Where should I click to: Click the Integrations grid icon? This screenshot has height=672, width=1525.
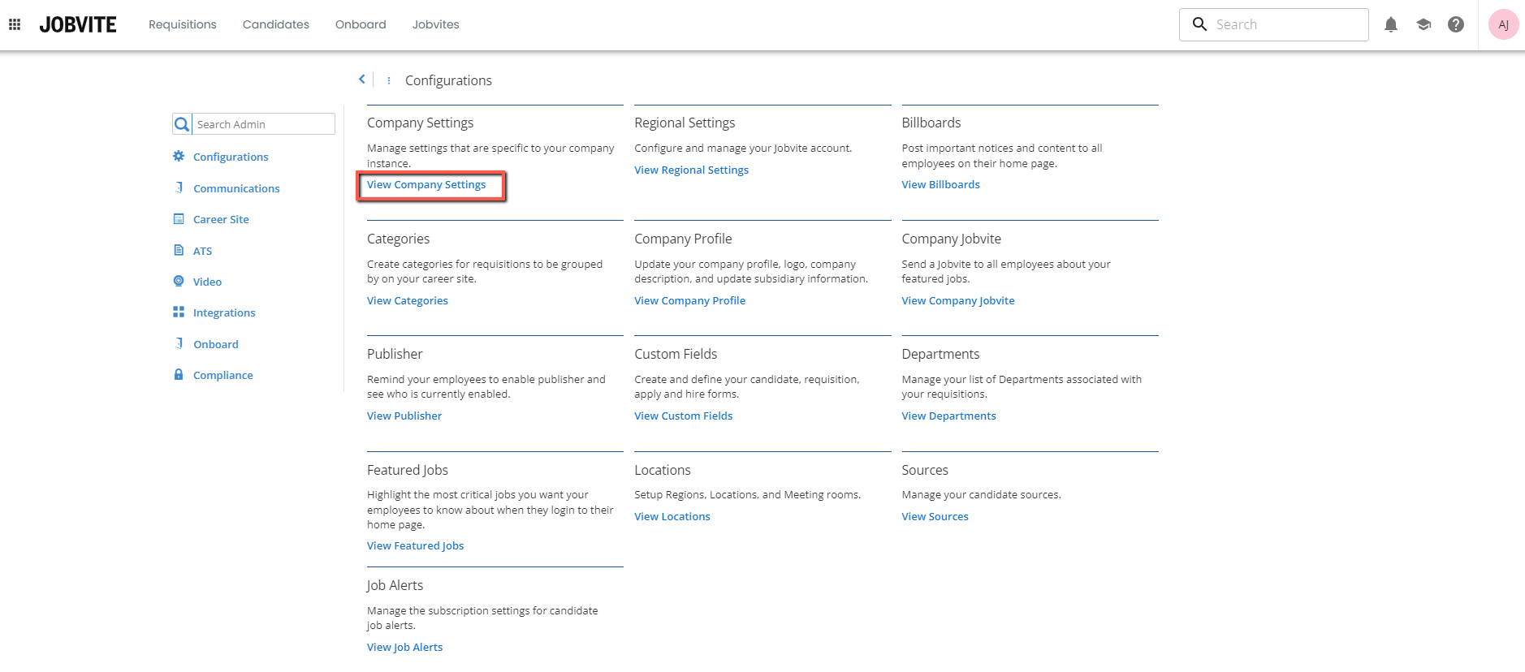[x=179, y=312]
